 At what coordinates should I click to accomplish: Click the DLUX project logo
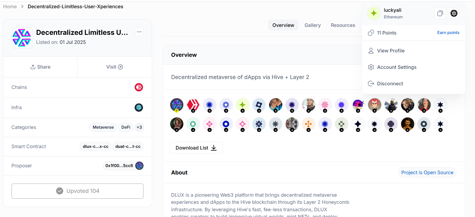point(22,38)
